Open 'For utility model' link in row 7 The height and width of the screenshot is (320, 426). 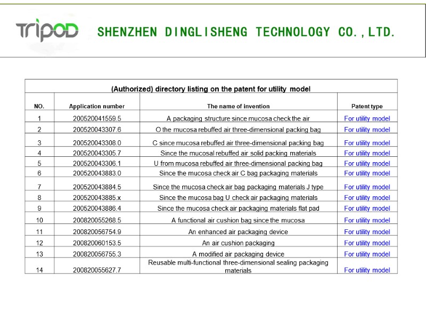[367, 187]
